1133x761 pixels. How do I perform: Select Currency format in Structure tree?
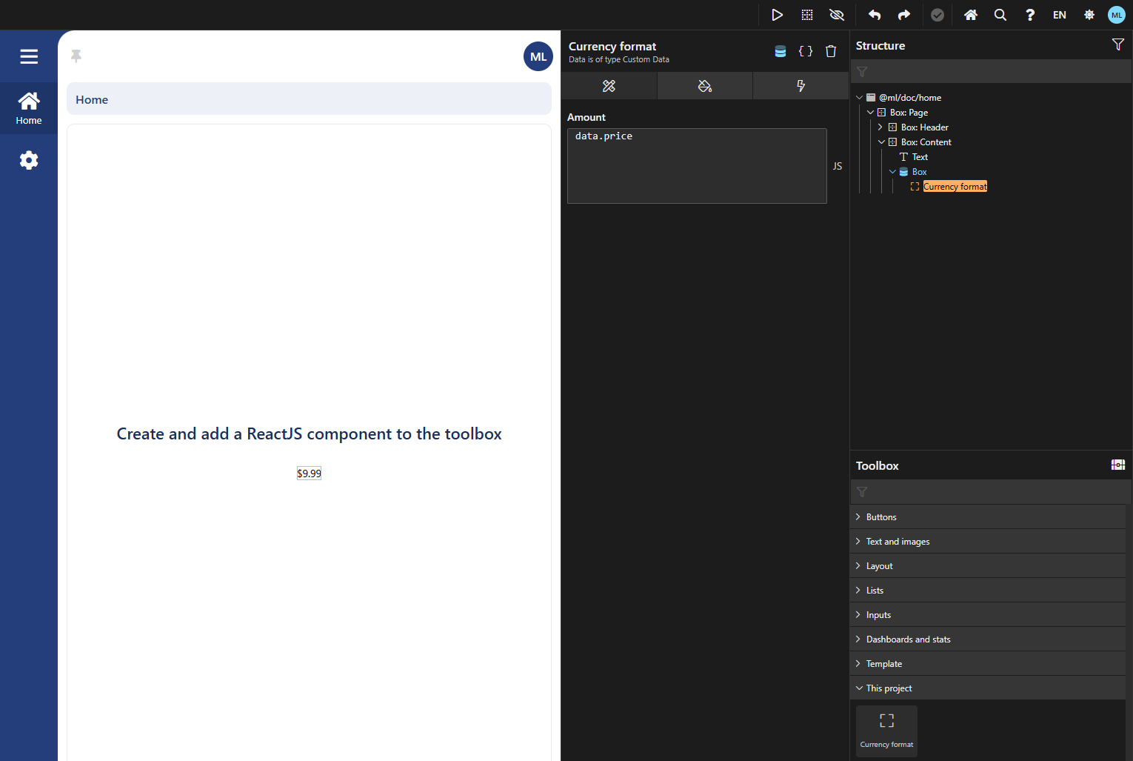[955, 187]
